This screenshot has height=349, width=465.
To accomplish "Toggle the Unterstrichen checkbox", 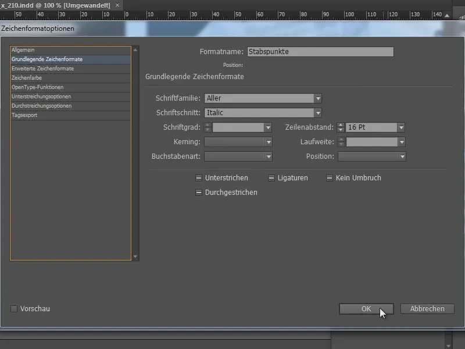I will (x=199, y=178).
